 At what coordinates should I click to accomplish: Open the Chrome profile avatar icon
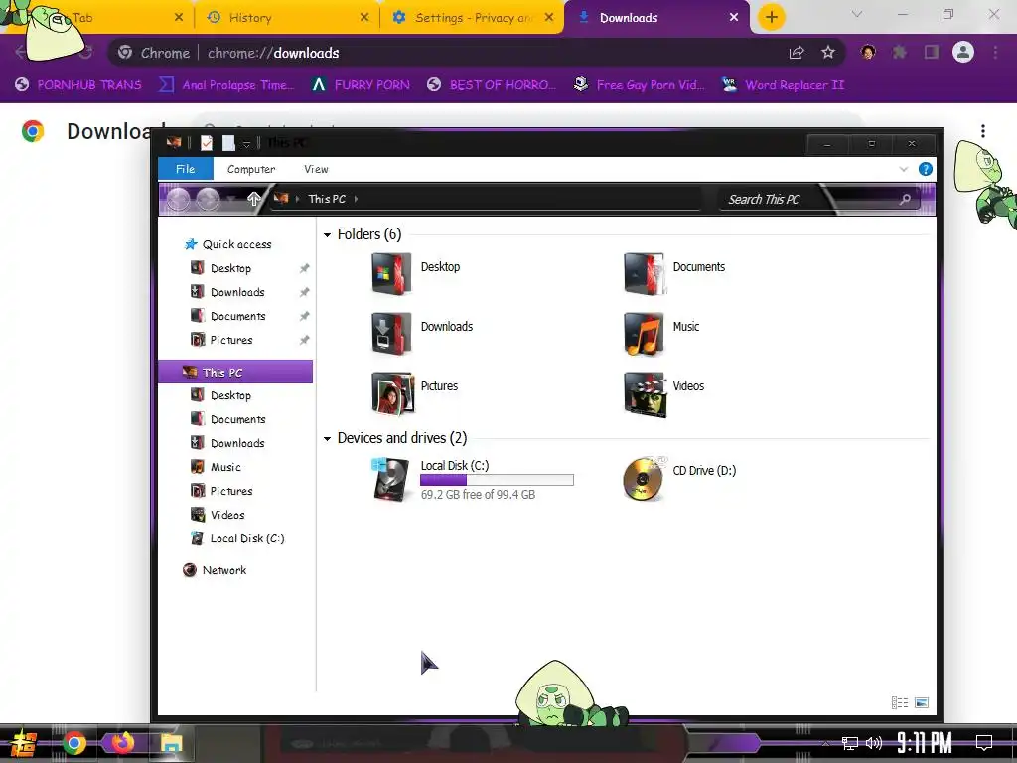[x=963, y=52]
